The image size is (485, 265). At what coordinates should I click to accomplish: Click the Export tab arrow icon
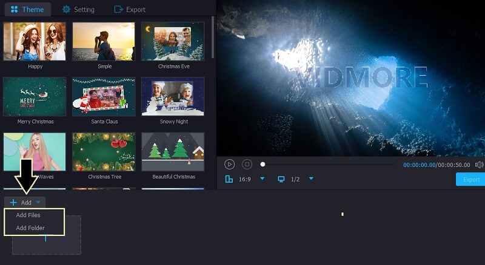click(x=118, y=10)
